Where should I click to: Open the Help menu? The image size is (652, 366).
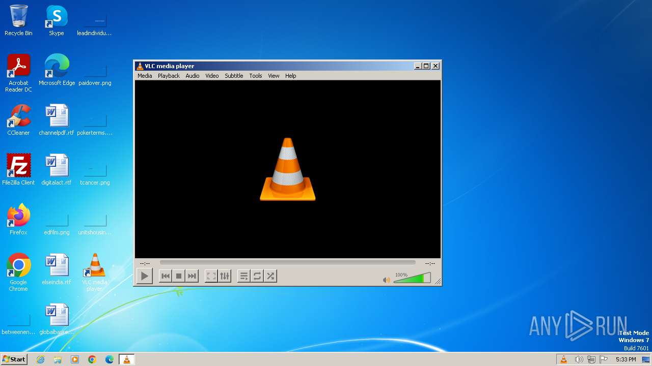(290, 76)
